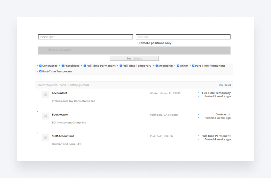Image resolution: width=271 pixels, height=180 pixels.
Task: Toggle the Part-Time Permanent checkbox
Action: click(x=193, y=66)
